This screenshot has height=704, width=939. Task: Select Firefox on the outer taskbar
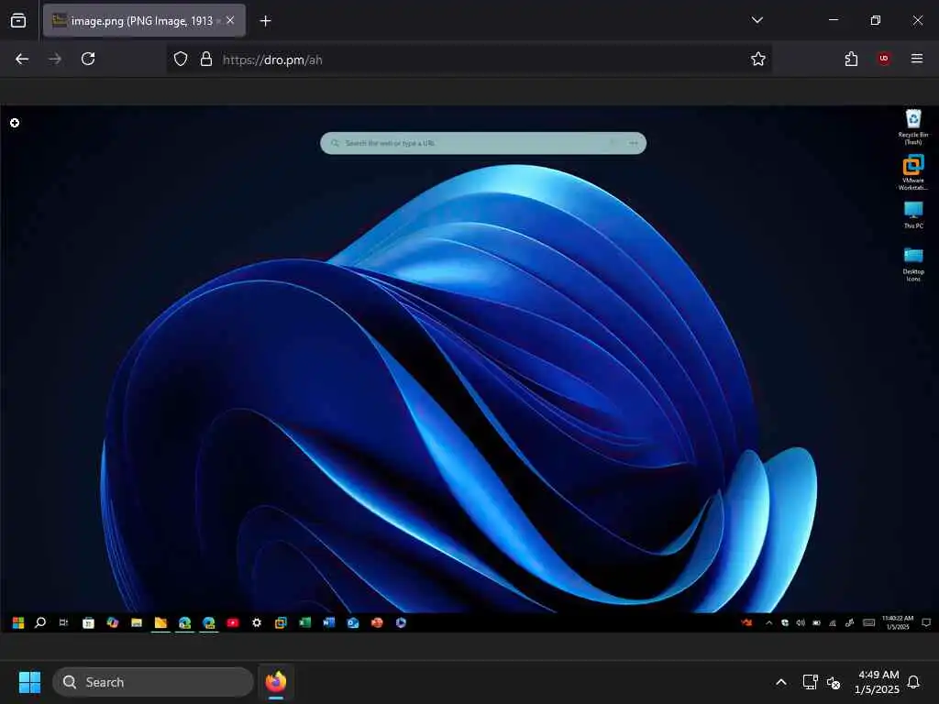click(276, 682)
